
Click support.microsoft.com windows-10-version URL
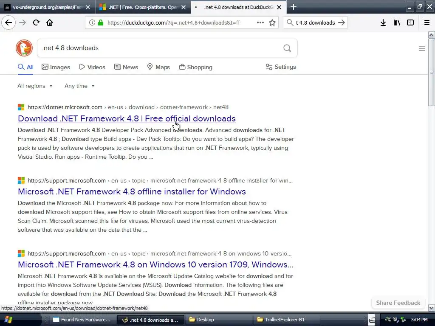160,253
